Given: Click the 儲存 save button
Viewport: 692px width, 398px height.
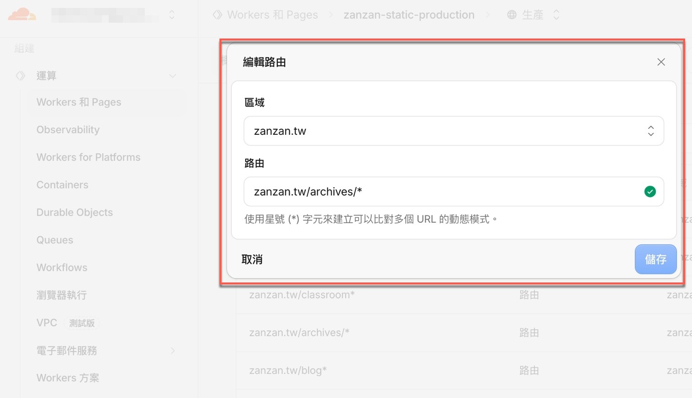Looking at the screenshot, I should pyautogui.click(x=655, y=259).
